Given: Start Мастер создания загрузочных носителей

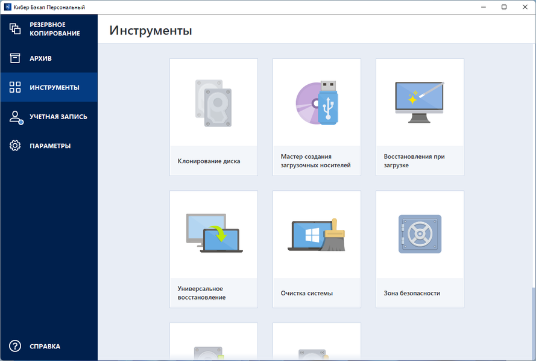Looking at the screenshot, I should pyautogui.click(x=317, y=117).
